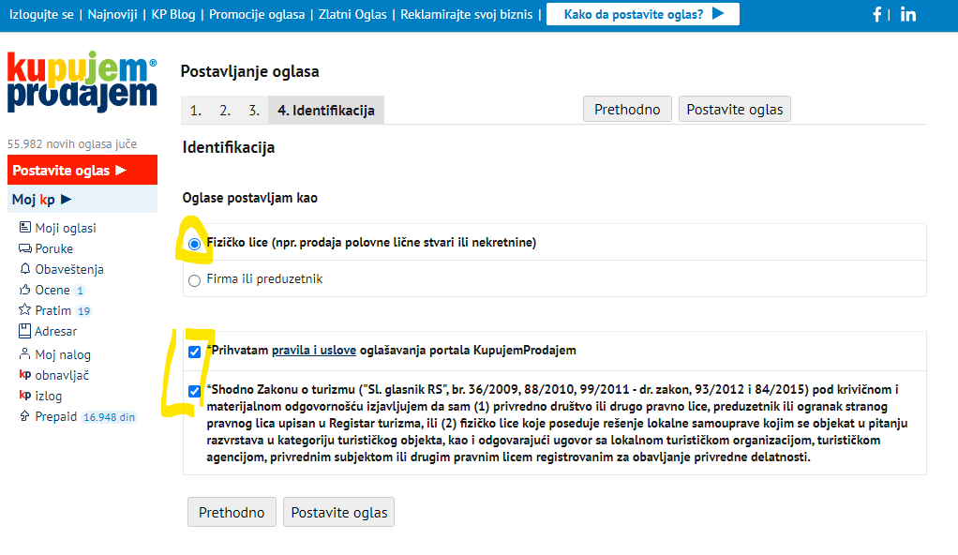Open Ocene thumbs-up icon

click(x=25, y=290)
